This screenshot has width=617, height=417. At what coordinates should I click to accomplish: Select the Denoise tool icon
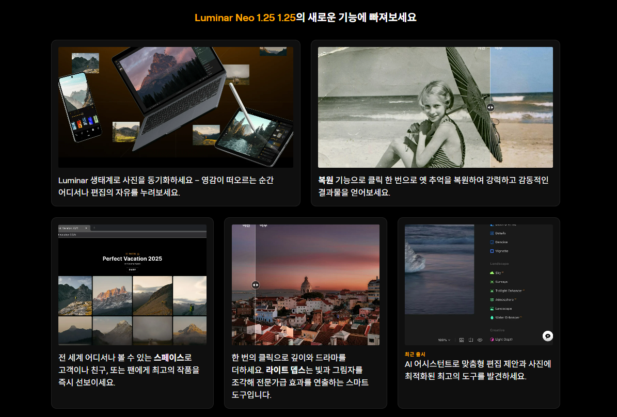coord(492,243)
